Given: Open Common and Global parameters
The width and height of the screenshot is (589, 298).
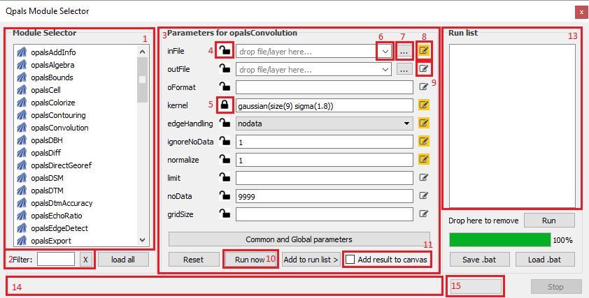Looking at the screenshot, I should pyautogui.click(x=299, y=239).
